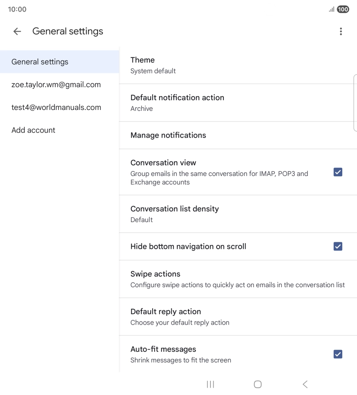The image size is (357, 395).
Task: Select zoe.taylor.wm@gmail.com account settings
Action: tap(56, 85)
